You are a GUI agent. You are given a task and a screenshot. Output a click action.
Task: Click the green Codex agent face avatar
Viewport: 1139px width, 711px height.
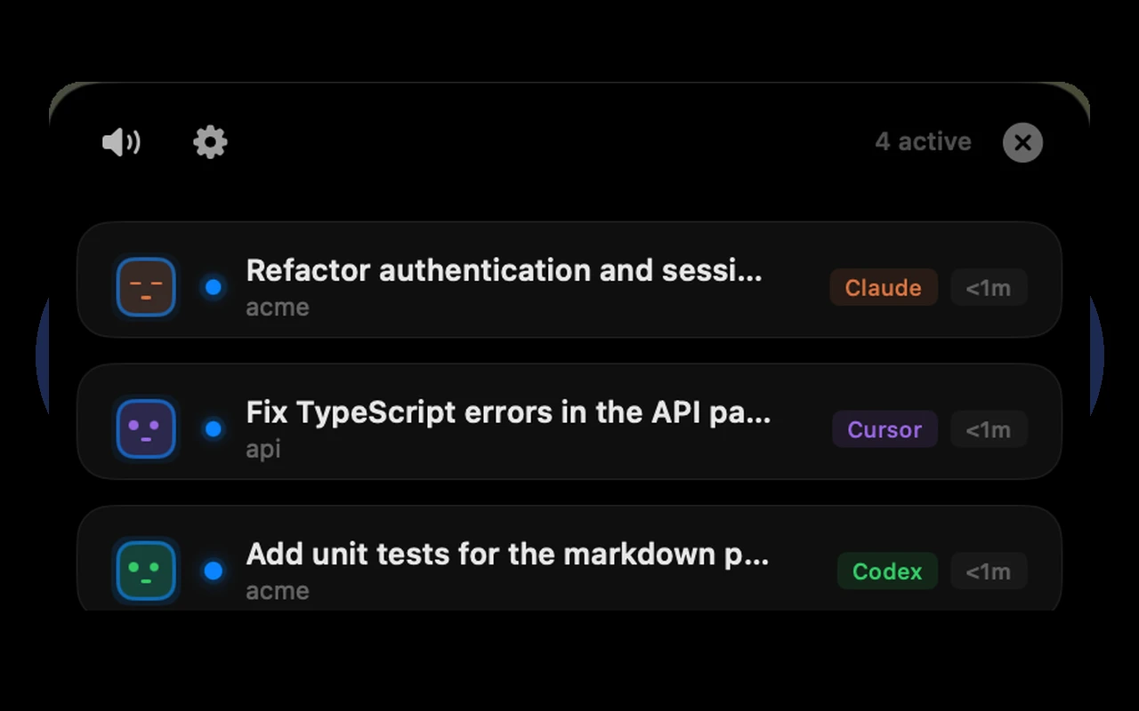(146, 571)
